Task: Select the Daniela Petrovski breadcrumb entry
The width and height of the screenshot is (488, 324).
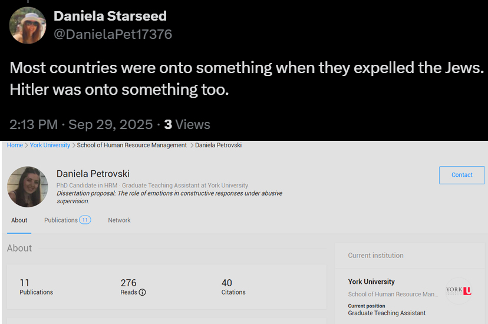Action: tap(218, 145)
